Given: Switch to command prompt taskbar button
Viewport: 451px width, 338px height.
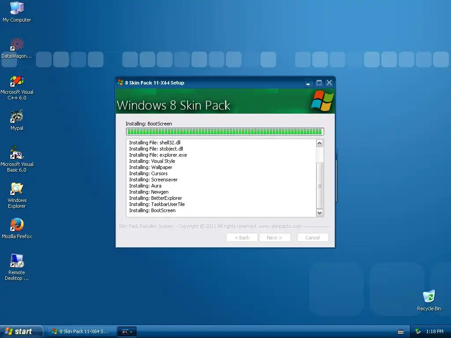Looking at the screenshot, I should [x=127, y=331].
